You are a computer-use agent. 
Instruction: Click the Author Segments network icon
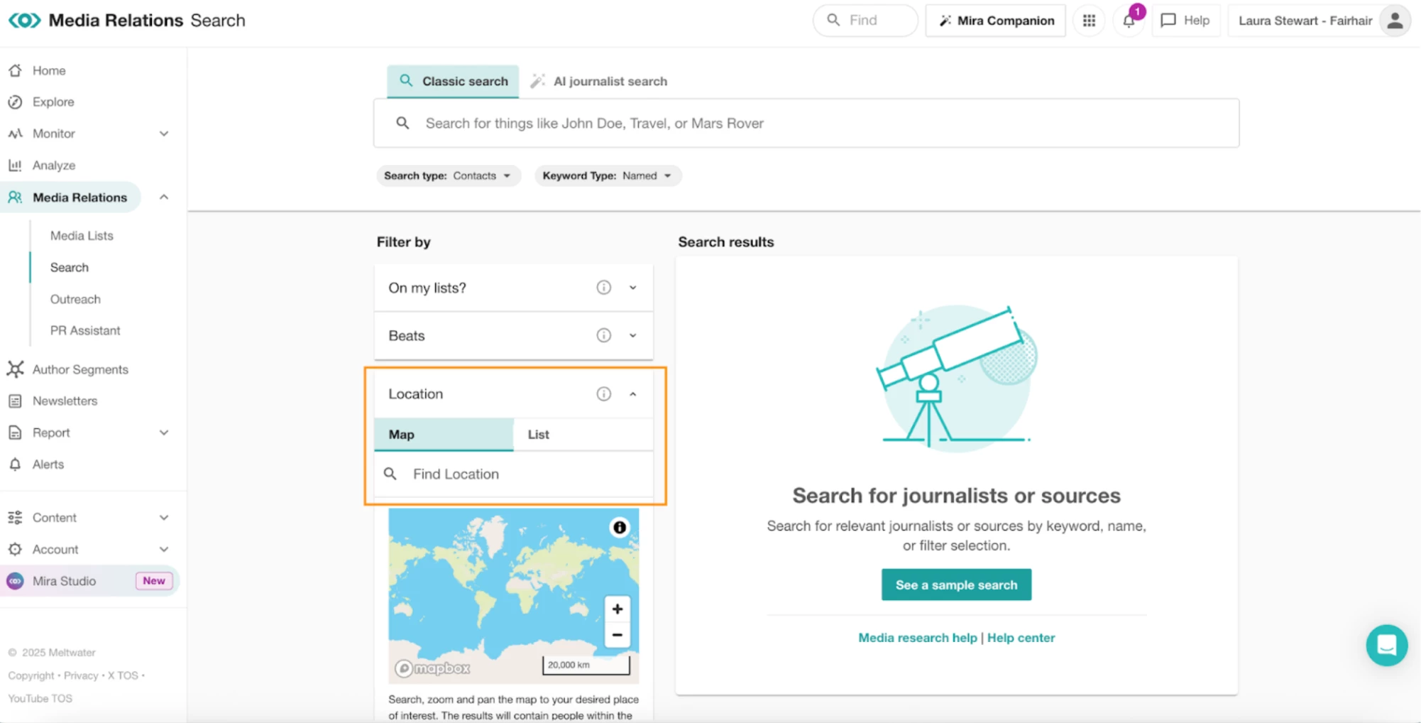click(x=15, y=369)
